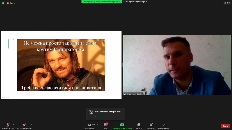The image size is (232, 130).
Task: Click the green screen-viewing banner
Action: coord(102,2)
